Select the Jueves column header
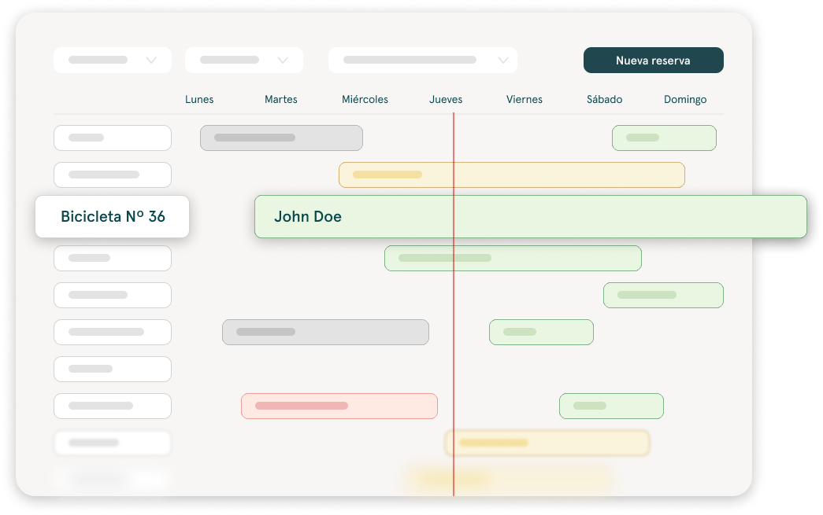This screenshot has width=823, height=515. pos(446,100)
